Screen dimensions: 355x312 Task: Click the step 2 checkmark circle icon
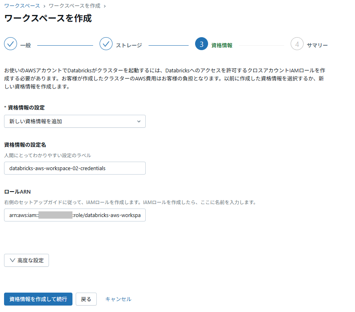[x=106, y=44]
